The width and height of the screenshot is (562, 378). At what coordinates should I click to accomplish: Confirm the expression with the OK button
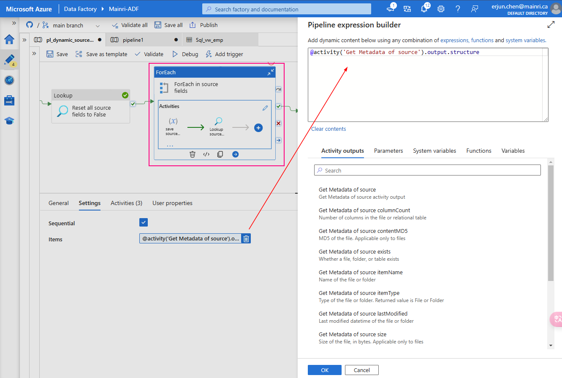tap(324, 370)
